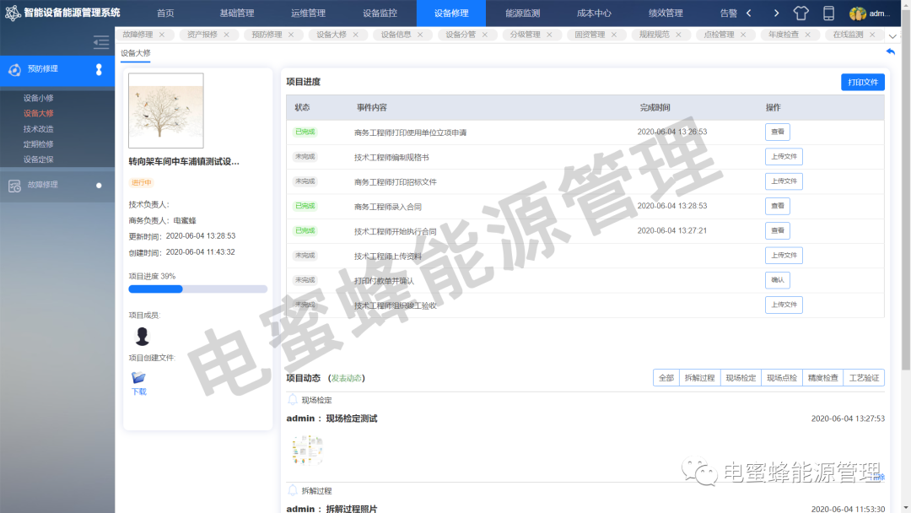Select 技术改造 in sidebar
The width and height of the screenshot is (911, 513).
tap(38, 129)
